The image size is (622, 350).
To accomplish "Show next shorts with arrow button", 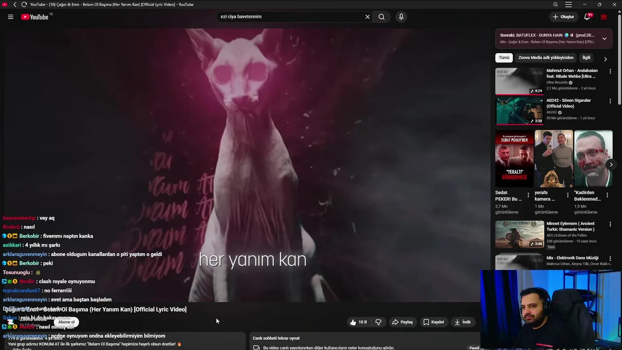I will [611, 165].
